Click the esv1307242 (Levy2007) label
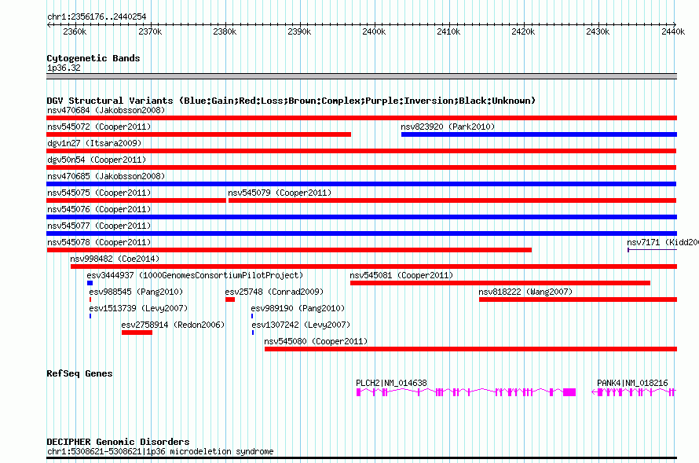Screen dimensions: 699x463 (302, 325)
